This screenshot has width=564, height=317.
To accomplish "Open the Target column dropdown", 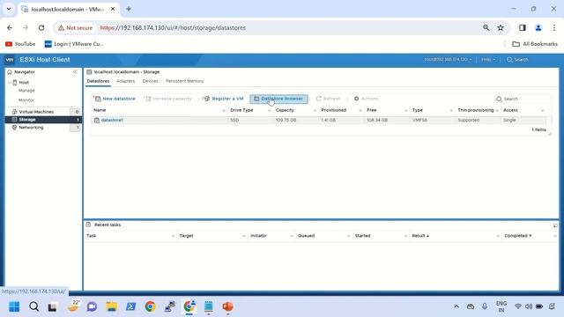I will point(244,236).
